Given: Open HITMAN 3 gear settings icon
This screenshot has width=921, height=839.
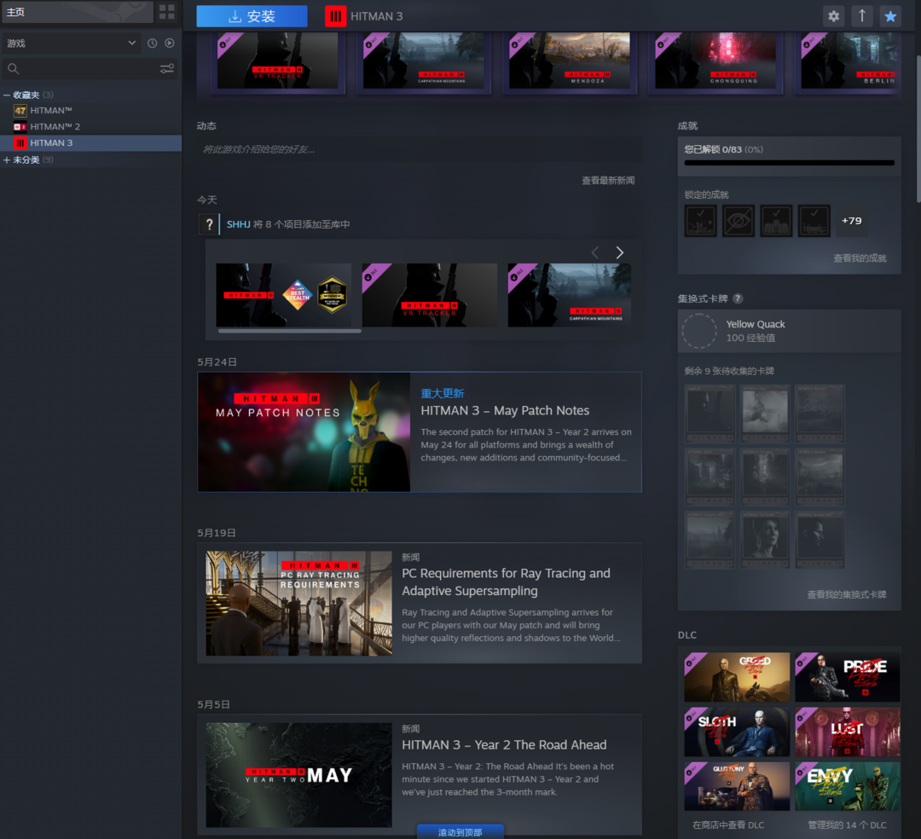Looking at the screenshot, I should point(833,16).
